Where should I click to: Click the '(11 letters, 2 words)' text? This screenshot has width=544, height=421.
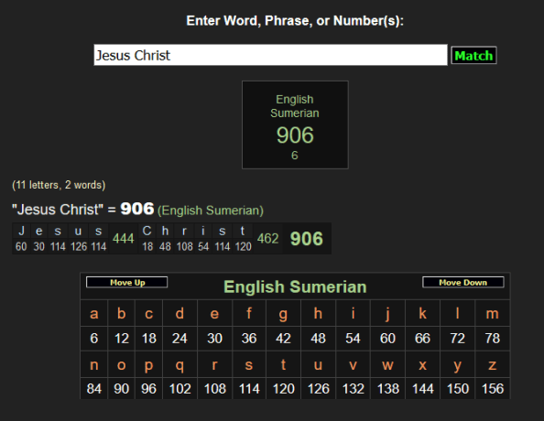[59, 185]
